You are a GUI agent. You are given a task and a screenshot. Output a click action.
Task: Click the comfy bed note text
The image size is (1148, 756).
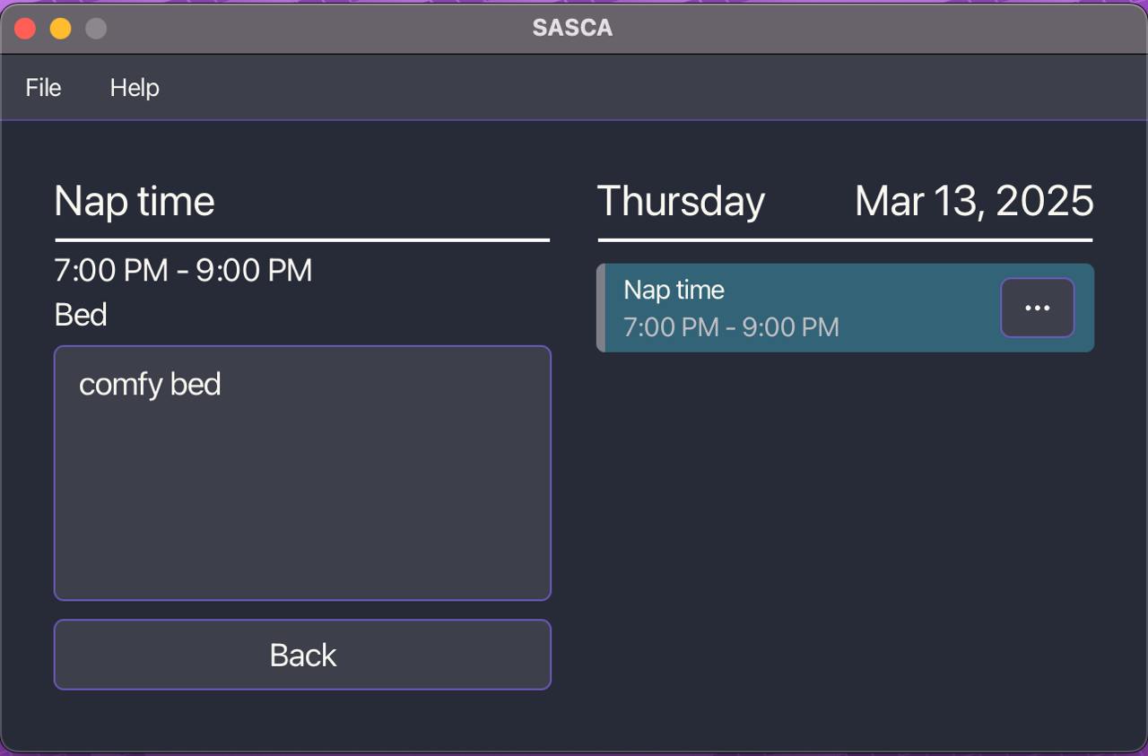click(x=150, y=384)
